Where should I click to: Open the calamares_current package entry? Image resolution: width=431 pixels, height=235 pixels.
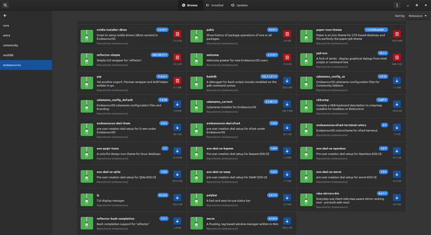[242, 106]
